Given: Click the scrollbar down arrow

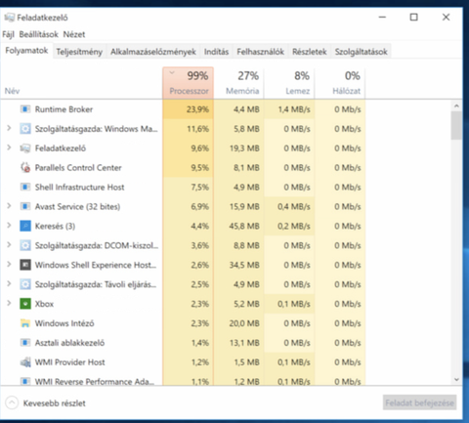Looking at the screenshot, I should pyautogui.click(x=456, y=380).
